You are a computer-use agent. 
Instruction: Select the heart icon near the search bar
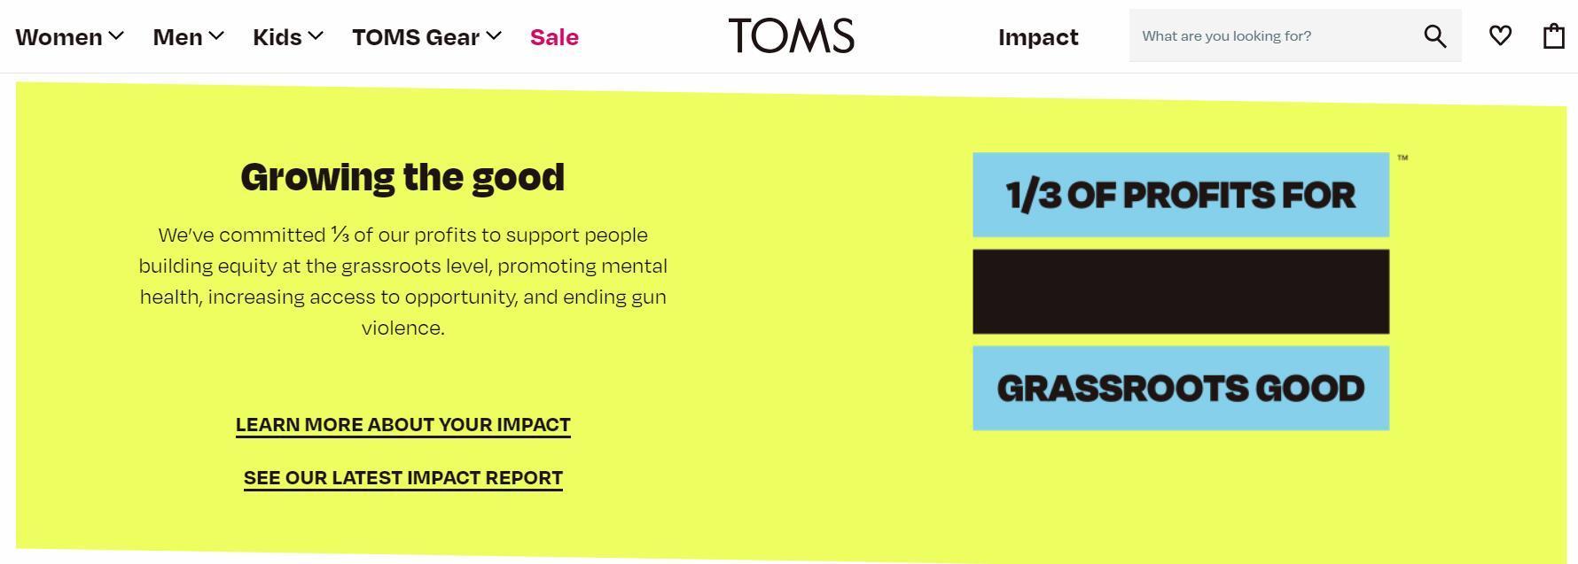coord(1500,35)
